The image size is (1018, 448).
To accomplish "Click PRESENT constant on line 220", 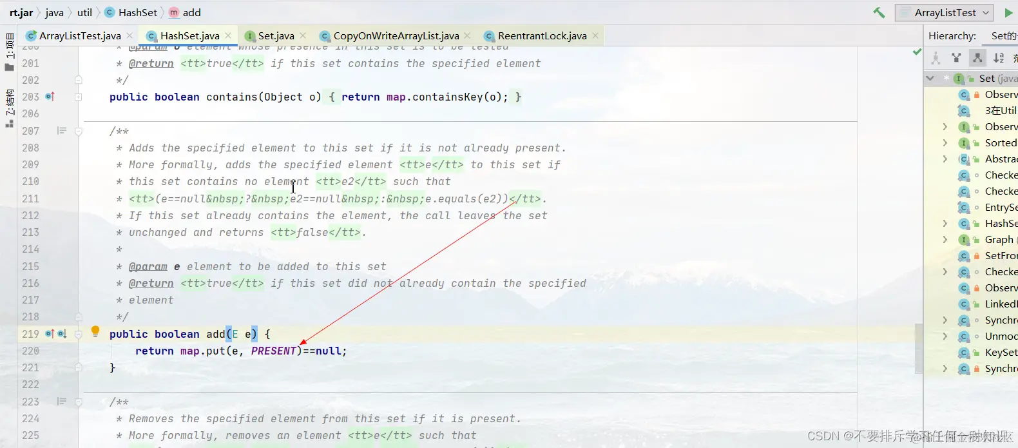I will [x=273, y=351].
